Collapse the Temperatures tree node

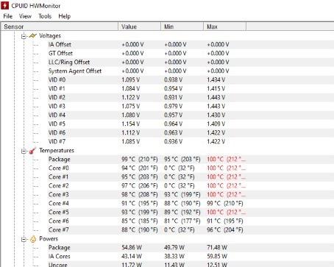click(x=24, y=152)
